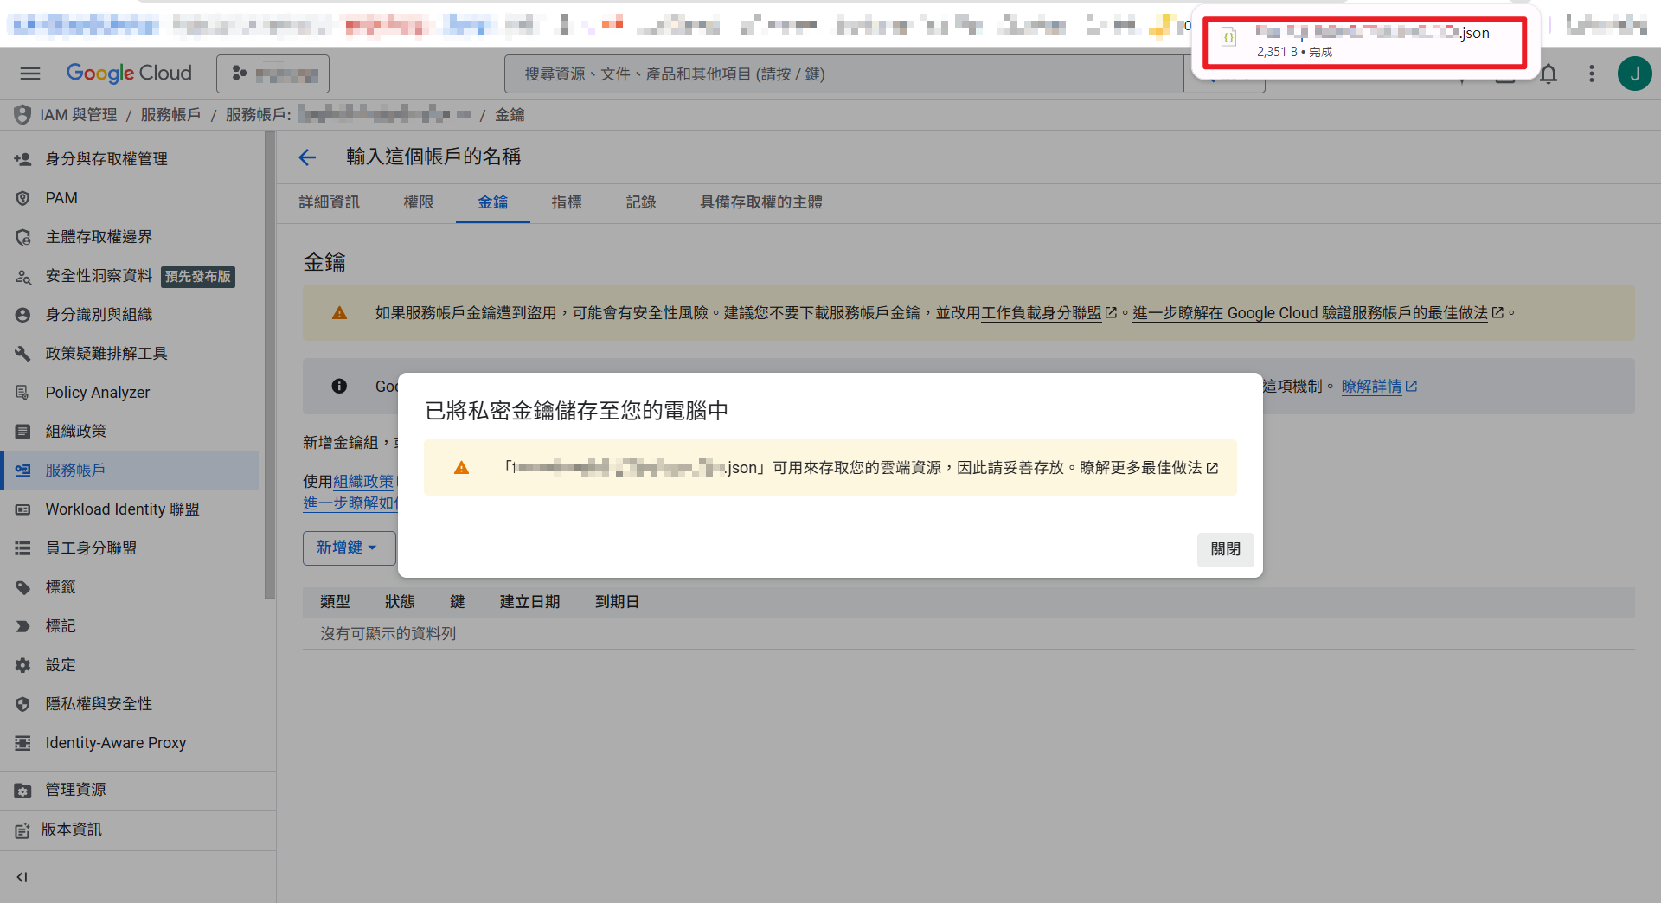Open the 新增鍵 dropdown
The image size is (1661, 903).
pyautogui.click(x=349, y=548)
